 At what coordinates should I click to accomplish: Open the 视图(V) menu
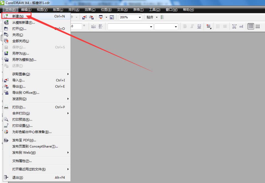click(x=42, y=10)
